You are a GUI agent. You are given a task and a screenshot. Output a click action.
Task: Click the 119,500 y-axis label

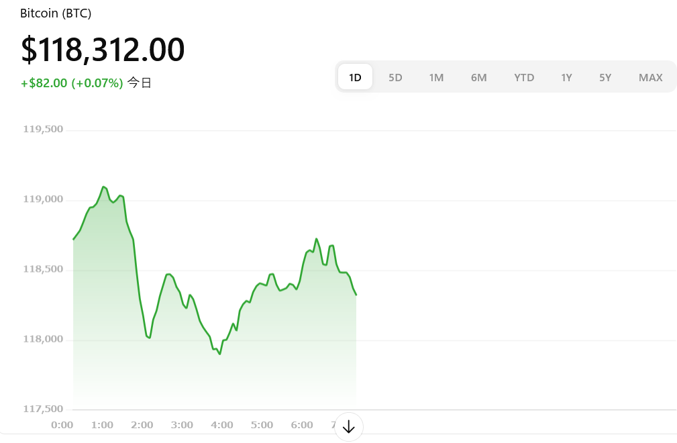pyautogui.click(x=43, y=129)
